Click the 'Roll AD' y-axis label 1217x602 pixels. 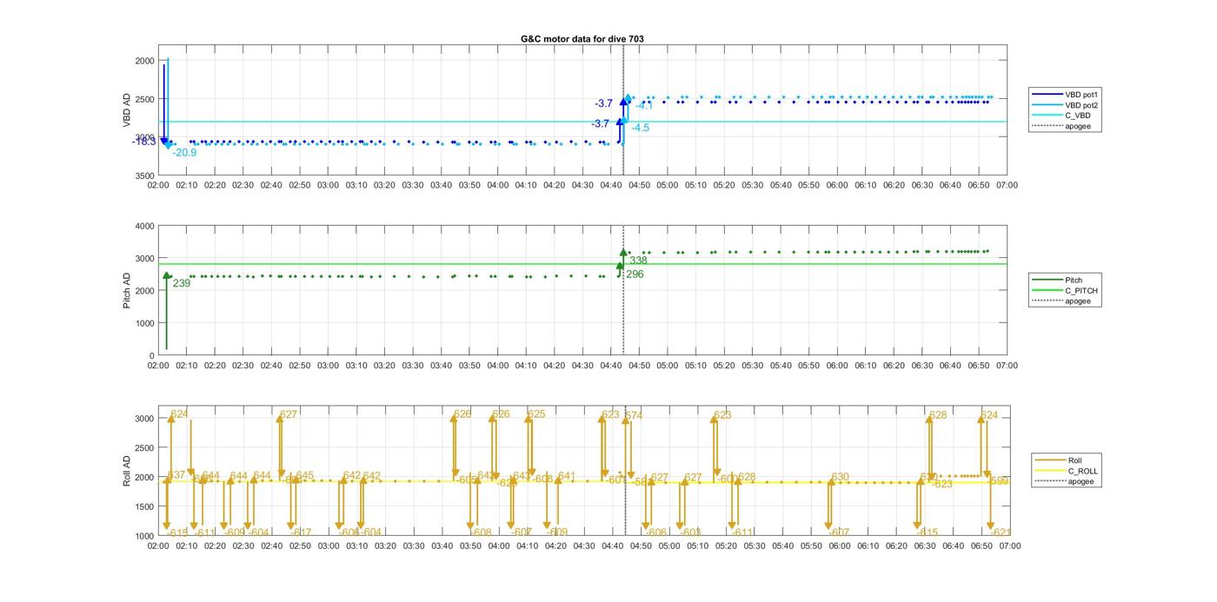pos(127,471)
